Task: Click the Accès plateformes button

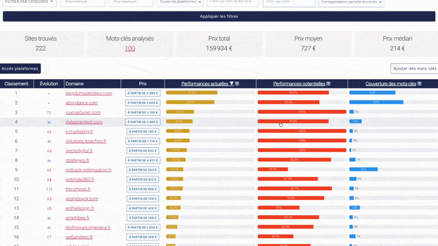Action: [20, 68]
